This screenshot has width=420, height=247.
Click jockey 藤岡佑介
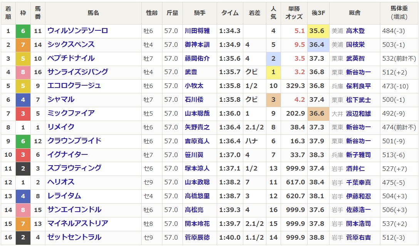coord(197,58)
